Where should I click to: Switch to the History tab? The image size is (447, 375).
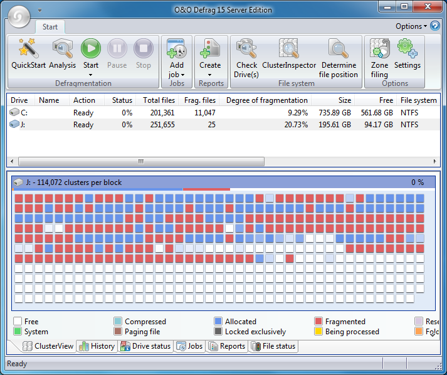(97, 346)
